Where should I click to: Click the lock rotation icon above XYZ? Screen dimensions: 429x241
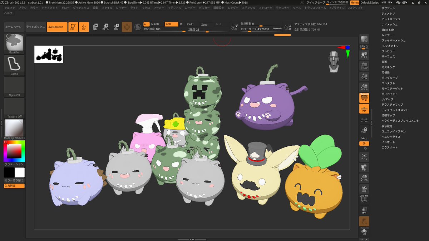coord(364,131)
